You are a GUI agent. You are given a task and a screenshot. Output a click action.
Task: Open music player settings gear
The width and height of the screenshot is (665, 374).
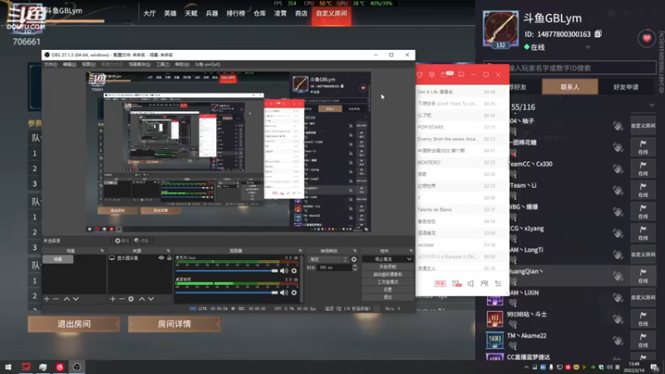click(431, 75)
